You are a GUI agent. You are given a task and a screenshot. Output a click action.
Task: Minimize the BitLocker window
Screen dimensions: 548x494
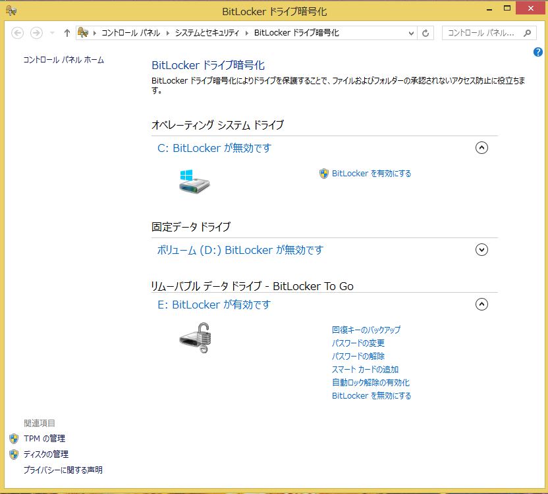pyautogui.click(x=489, y=9)
